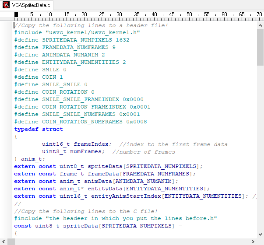264x245 pixels.
Task: Click column 65 on the ruler
Action: pos(242,14)
